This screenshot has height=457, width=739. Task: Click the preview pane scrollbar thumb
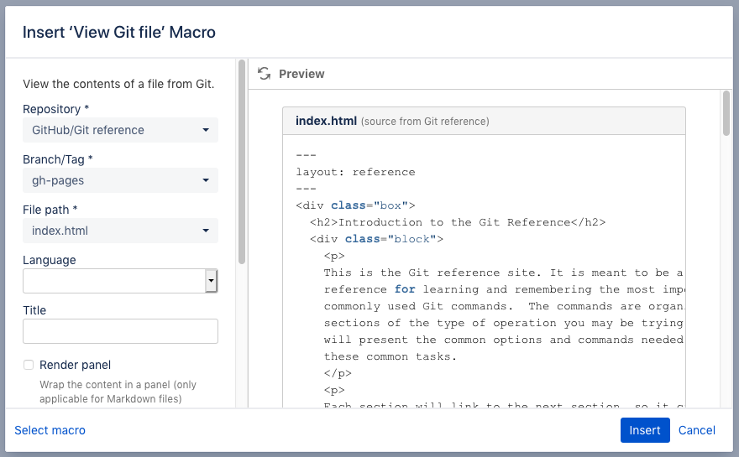pyautogui.click(x=726, y=113)
